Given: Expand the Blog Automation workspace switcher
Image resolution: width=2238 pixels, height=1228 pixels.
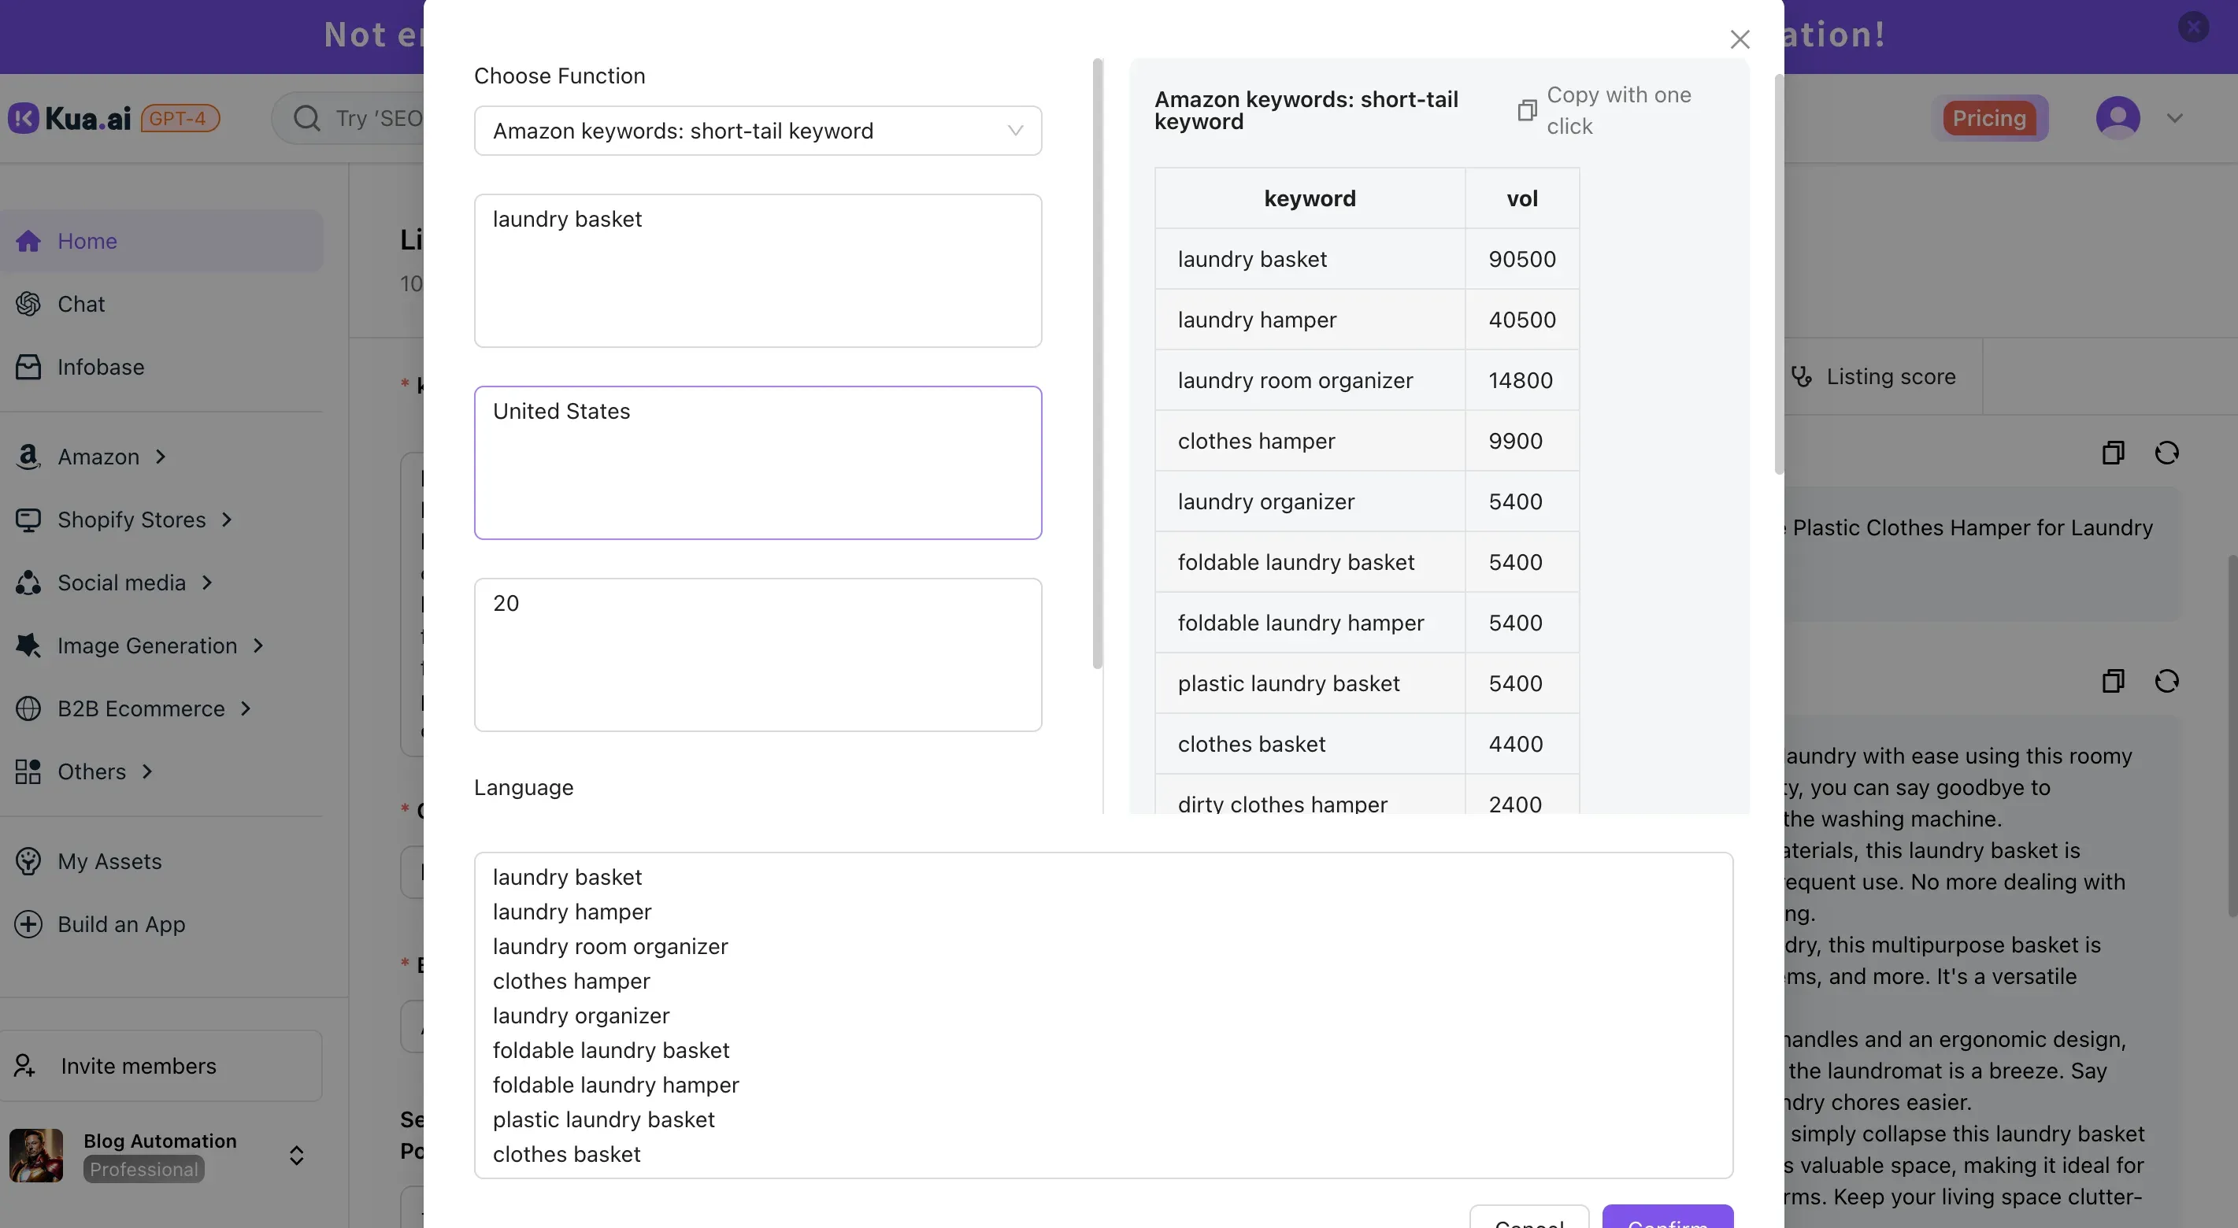Looking at the screenshot, I should coord(295,1155).
